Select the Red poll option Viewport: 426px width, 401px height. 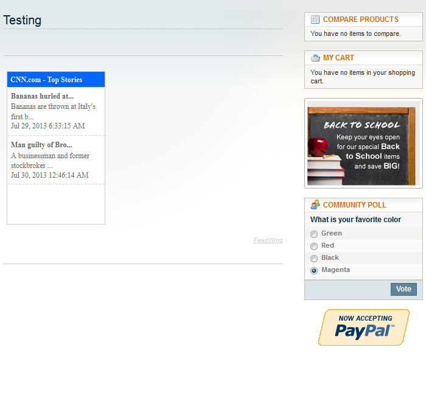tap(314, 246)
